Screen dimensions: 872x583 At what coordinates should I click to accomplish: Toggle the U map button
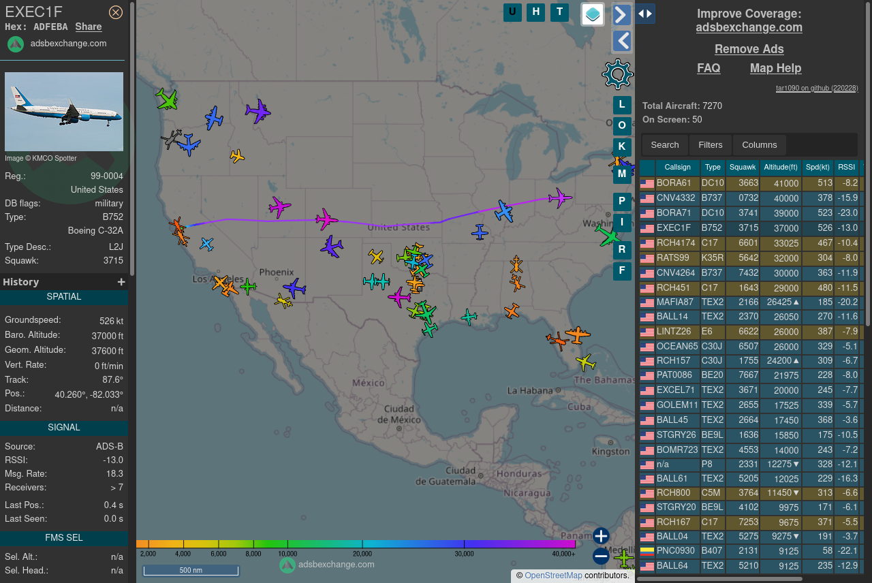(512, 12)
